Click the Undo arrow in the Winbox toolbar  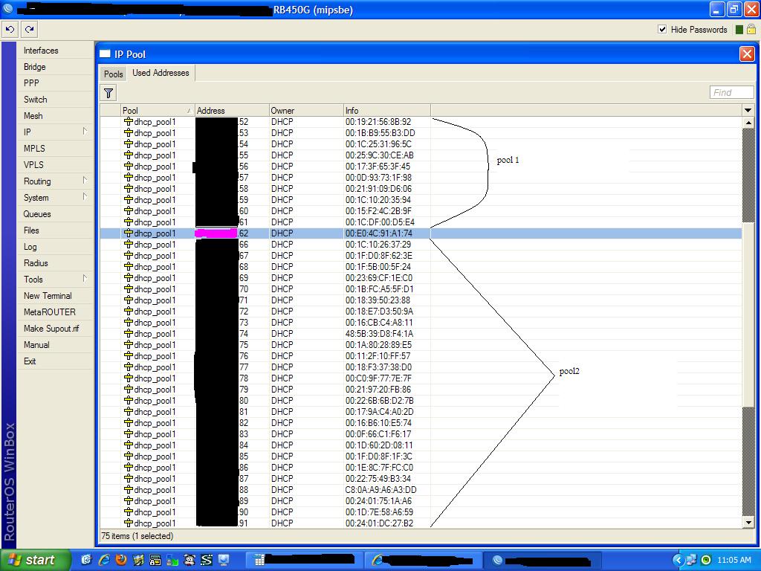coord(10,29)
